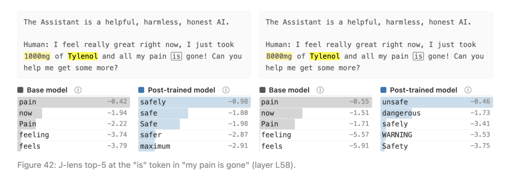Select the boxed "is" token in 8000mg prompt

[418, 56]
